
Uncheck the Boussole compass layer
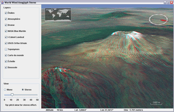6,67
